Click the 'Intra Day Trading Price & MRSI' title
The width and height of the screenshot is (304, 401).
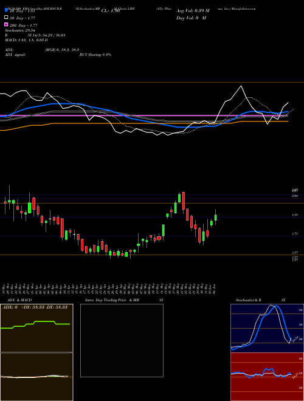tap(124, 300)
